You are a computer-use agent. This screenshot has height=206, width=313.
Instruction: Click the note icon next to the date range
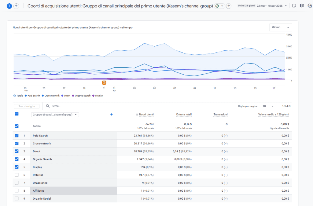point(294,6)
